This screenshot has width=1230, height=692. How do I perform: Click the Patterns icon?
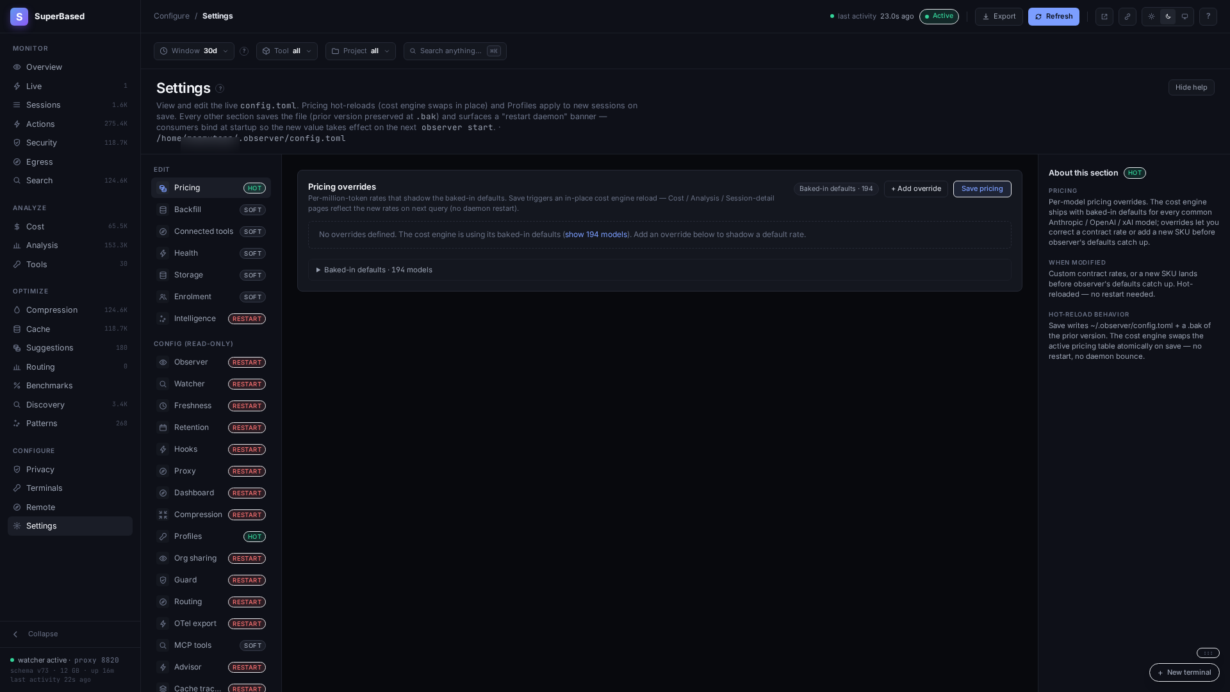(x=17, y=424)
